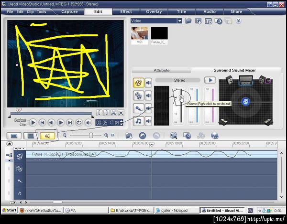Click the scissors Cut Clip button
Viewport: 287px width, 224px height.
(x=113, y=113)
